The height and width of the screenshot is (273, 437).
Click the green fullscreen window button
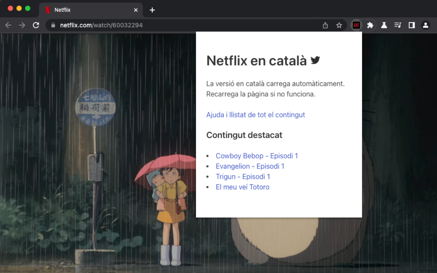[x=28, y=9]
